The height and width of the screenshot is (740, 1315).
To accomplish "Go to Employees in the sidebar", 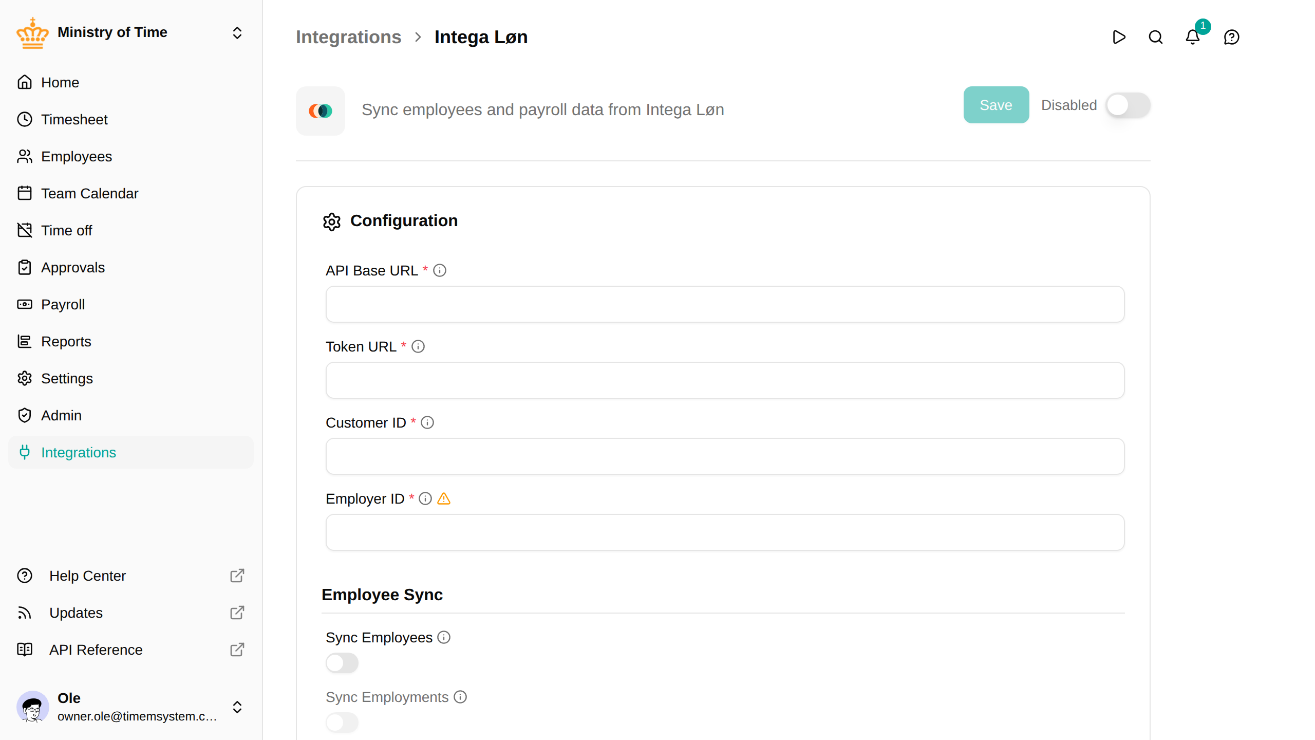I will click(x=131, y=156).
